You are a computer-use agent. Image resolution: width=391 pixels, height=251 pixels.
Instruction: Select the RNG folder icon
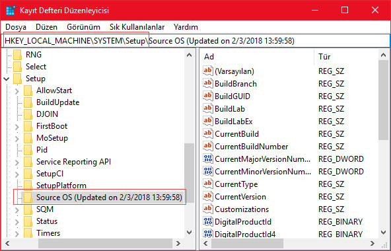17,55
